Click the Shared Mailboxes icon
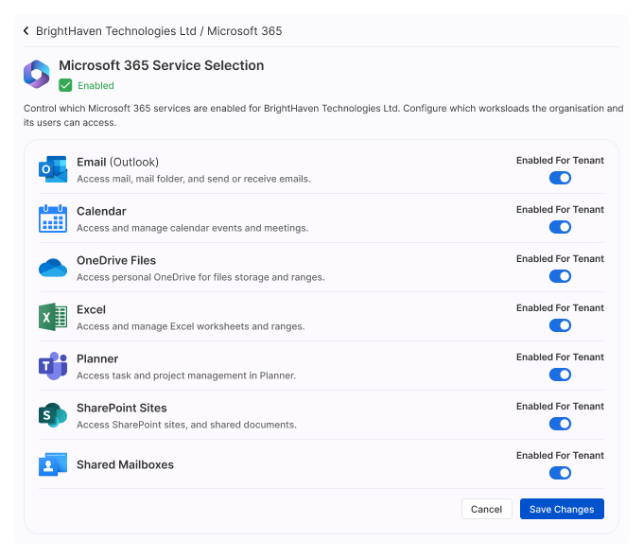Viewport: 643px width, 558px height. (x=53, y=464)
